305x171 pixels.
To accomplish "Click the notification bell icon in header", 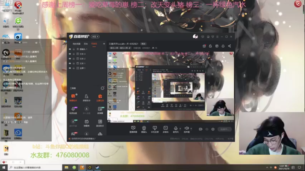I will tap(223, 46).
